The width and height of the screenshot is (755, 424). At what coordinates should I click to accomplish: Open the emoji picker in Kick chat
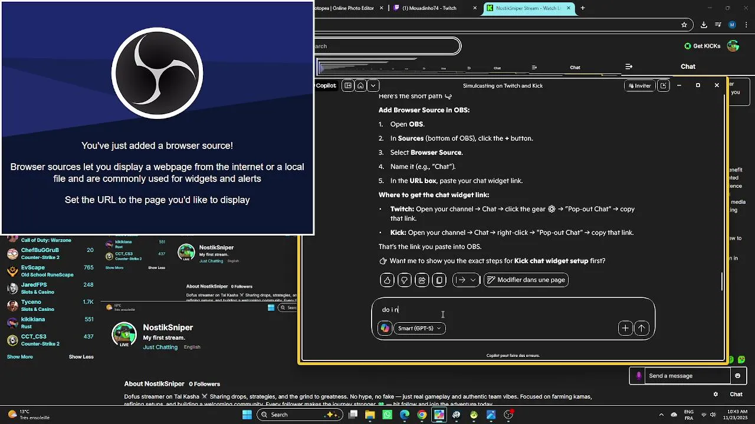click(737, 376)
